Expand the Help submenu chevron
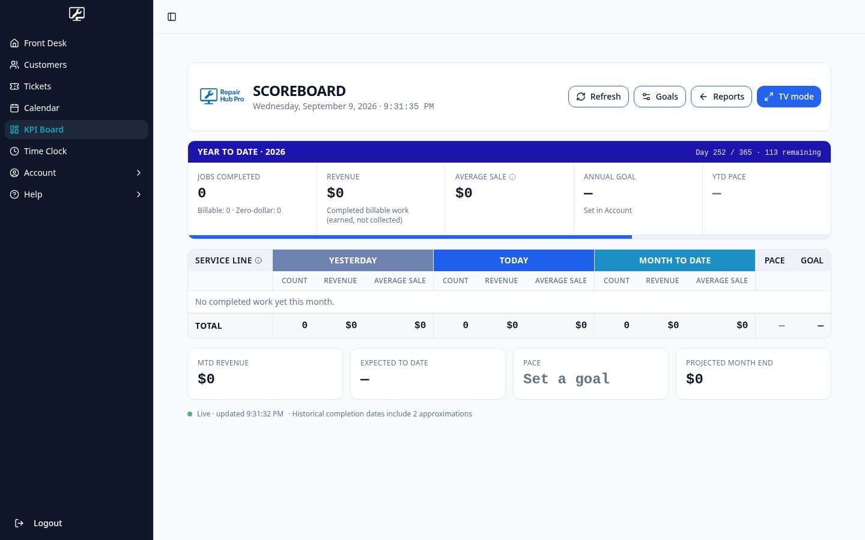 tap(139, 194)
